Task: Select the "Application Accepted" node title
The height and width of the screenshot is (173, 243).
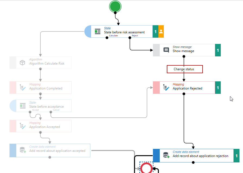Action: 44,127
